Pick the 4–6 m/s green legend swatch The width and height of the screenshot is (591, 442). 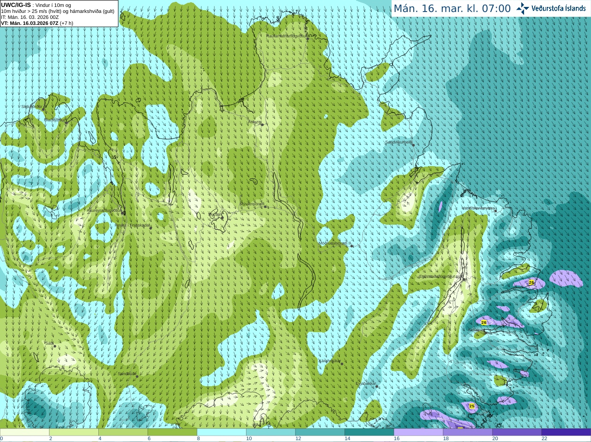[x=123, y=432]
